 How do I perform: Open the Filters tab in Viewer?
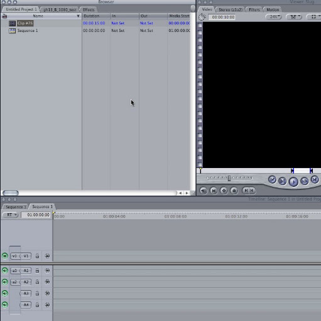(x=254, y=9)
